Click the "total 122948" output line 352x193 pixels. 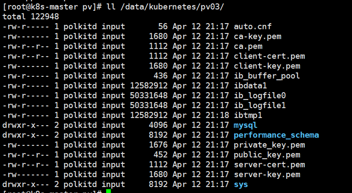click(x=31, y=17)
